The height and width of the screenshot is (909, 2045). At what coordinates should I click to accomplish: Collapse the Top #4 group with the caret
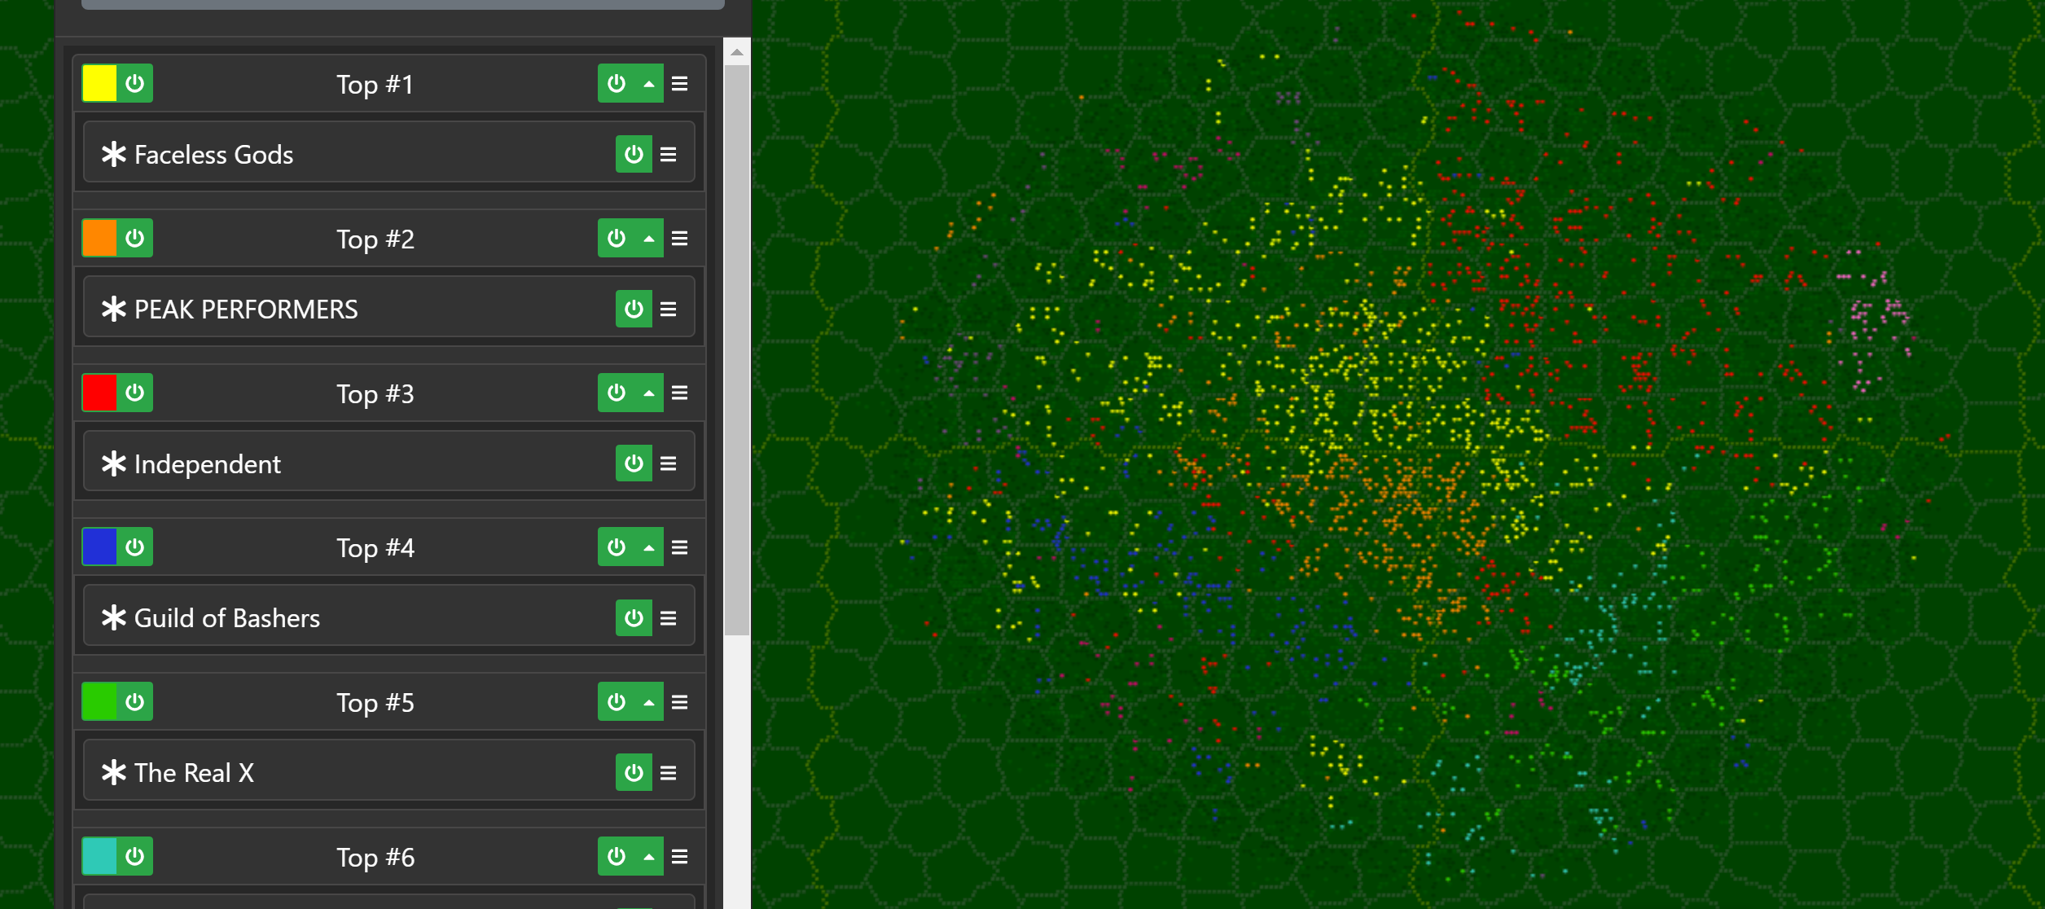649,547
